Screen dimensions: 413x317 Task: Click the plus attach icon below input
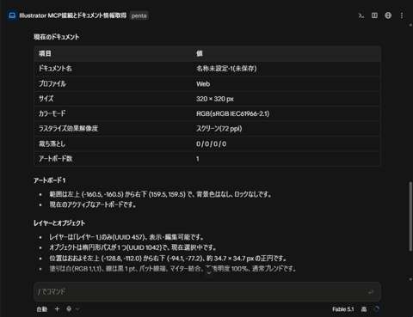coord(57,308)
